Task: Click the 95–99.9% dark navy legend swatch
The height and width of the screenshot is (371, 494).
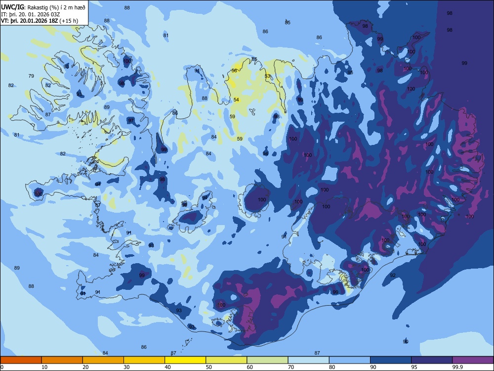Action: pyautogui.click(x=432, y=360)
